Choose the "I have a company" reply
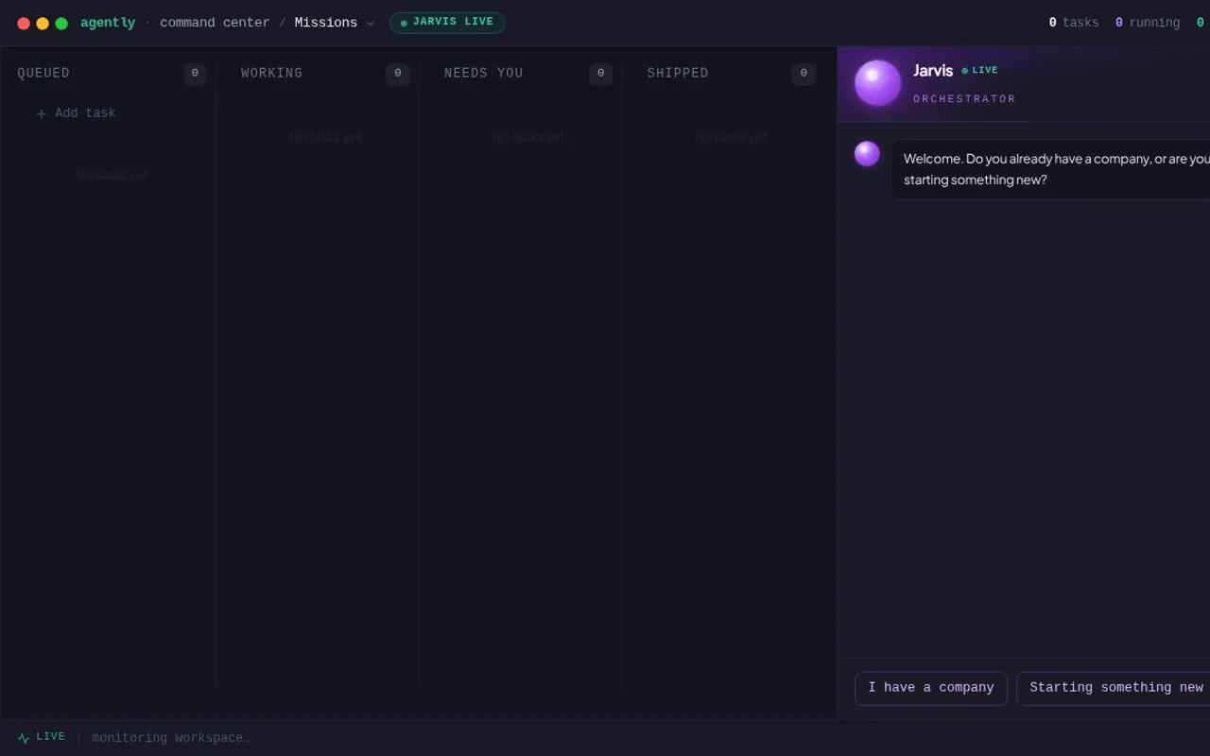1210x756 pixels. pyautogui.click(x=931, y=688)
